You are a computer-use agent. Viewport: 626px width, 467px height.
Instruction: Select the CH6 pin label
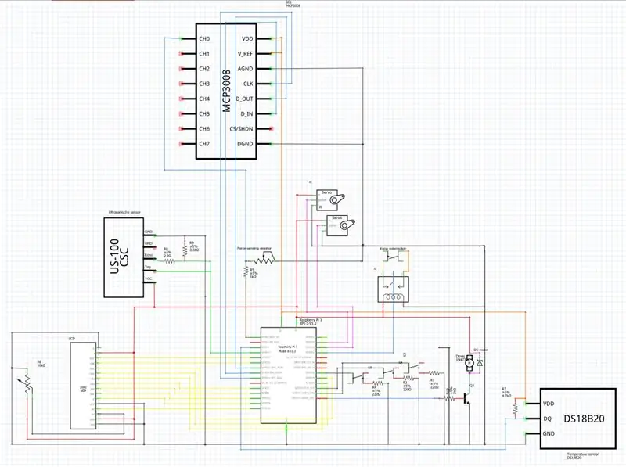click(x=204, y=128)
